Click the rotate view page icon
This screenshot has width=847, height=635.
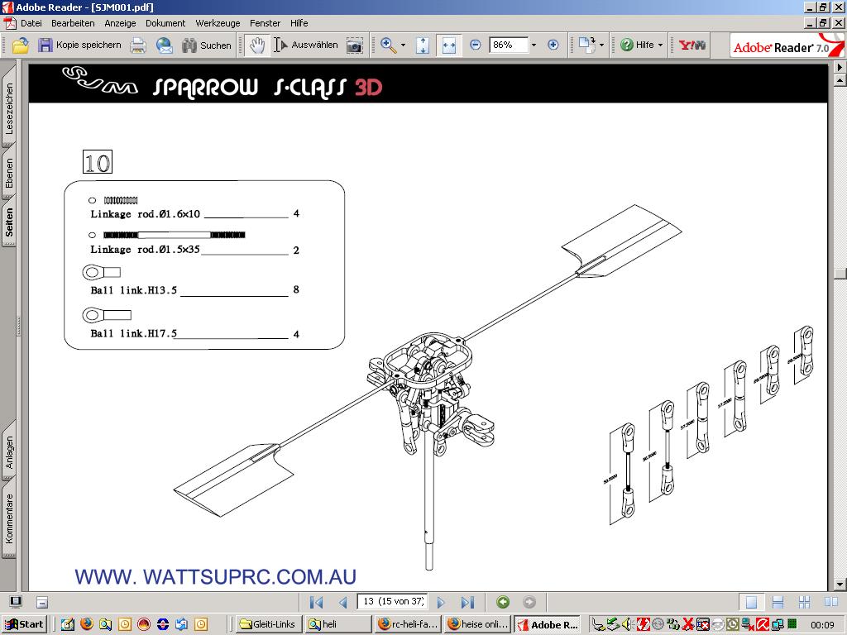(586, 45)
